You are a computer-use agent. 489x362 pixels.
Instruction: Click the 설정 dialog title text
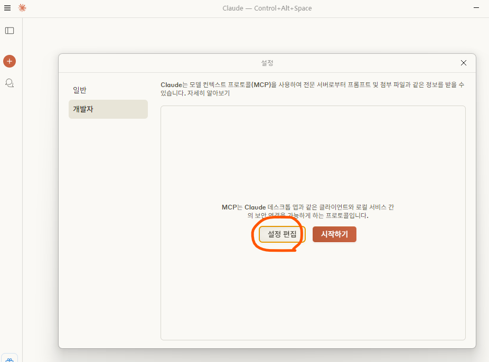[267, 63]
